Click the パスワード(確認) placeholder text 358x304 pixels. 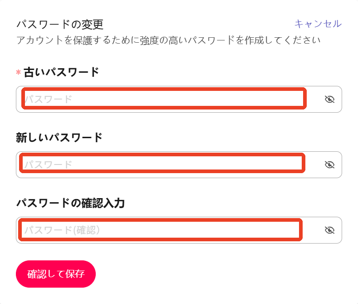tap(62, 230)
